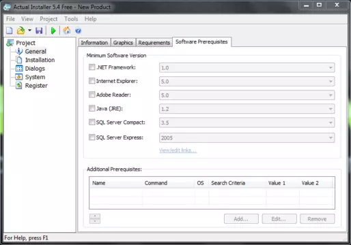Click the up arrow stepper below the table
This screenshot has width=351, height=245.
(x=95, y=216)
